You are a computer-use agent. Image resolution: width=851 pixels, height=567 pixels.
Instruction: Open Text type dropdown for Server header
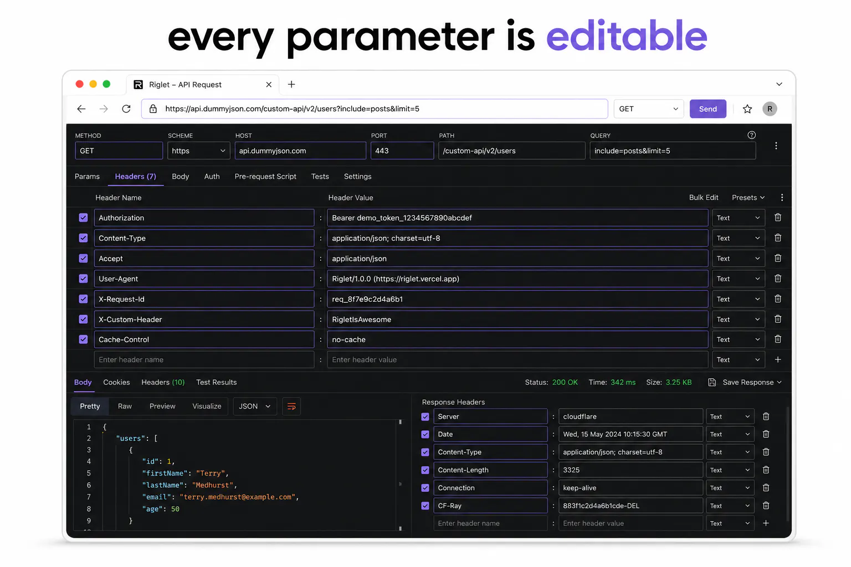[x=730, y=416]
